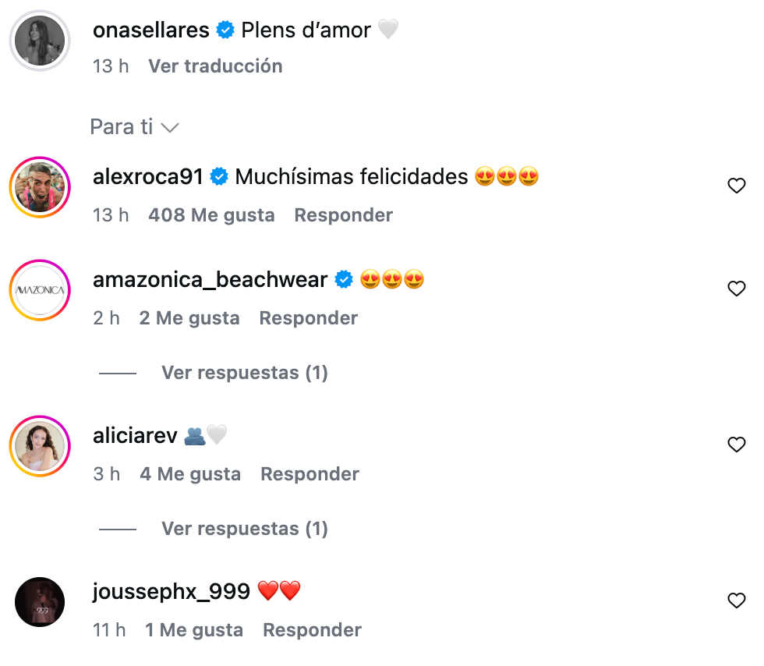Screen dimensions: 764x666
Task: Open the 'Para ti' comment sorting dropdown
Action: click(135, 127)
